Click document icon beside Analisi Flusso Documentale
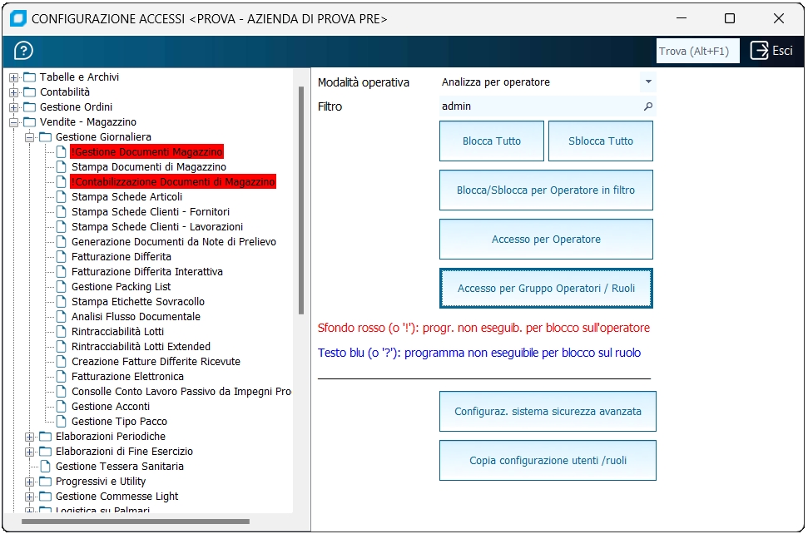 [62, 317]
